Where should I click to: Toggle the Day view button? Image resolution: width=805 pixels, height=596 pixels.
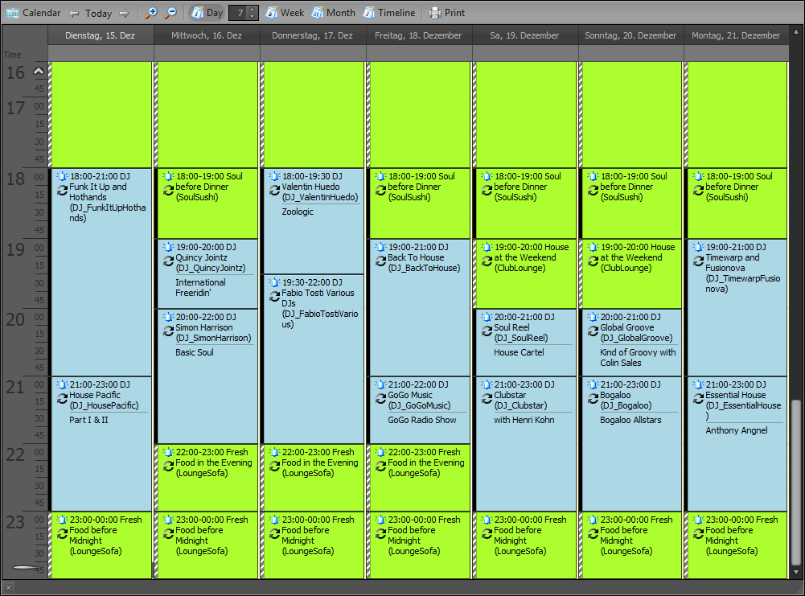click(207, 13)
